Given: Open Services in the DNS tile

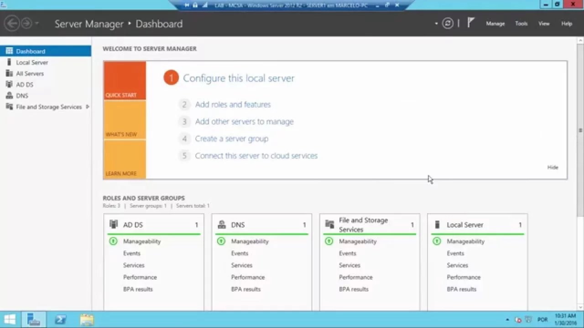Looking at the screenshot, I should pos(241,265).
